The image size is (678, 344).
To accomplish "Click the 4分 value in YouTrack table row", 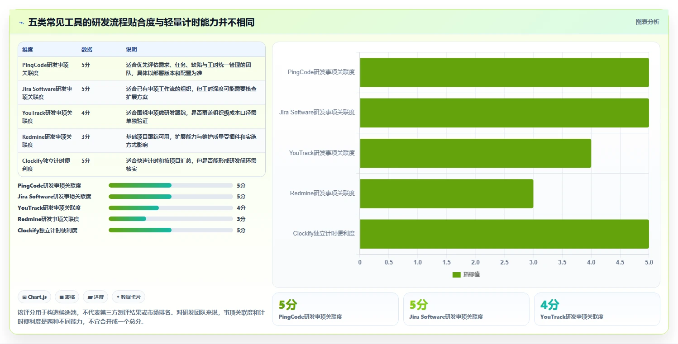I will coord(86,113).
